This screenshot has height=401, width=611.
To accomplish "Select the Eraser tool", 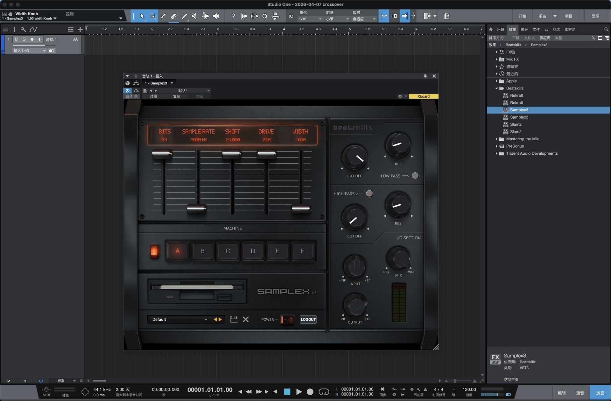I will pos(174,16).
